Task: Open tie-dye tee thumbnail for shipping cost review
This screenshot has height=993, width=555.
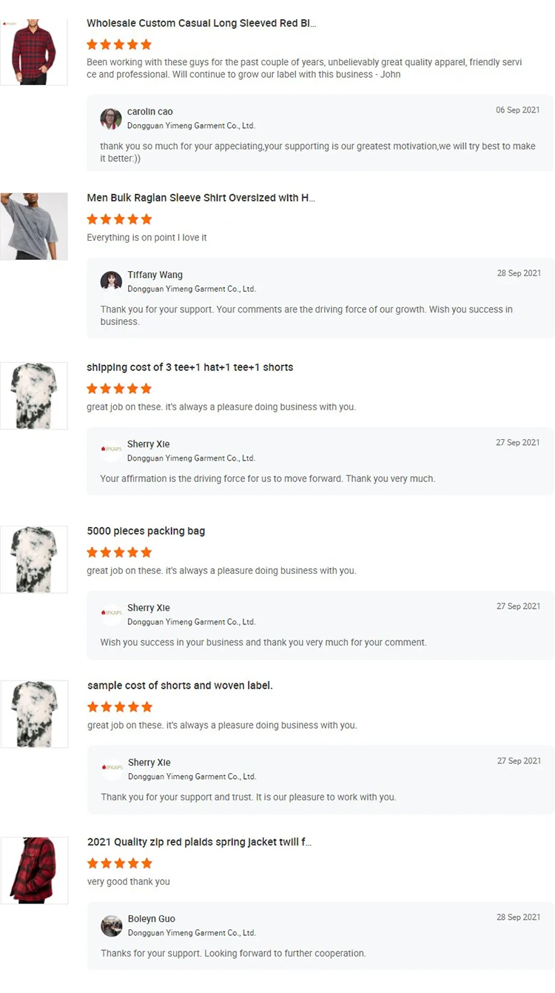Action: [x=33, y=395]
